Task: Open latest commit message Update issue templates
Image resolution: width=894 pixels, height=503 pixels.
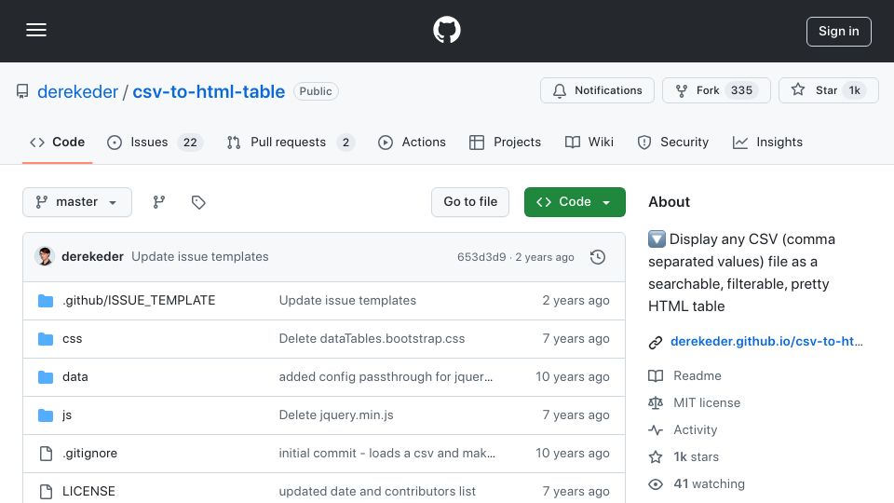Action: tap(200, 257)
